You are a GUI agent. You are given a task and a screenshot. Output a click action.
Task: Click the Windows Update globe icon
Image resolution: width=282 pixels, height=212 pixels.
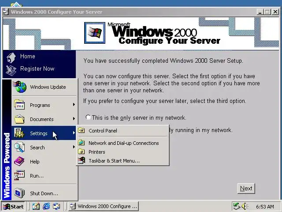click(19, 87)
